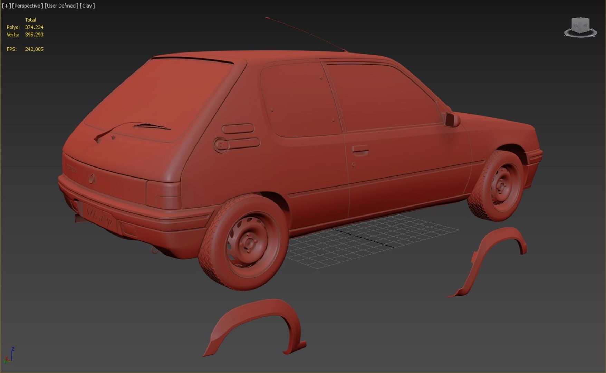Open the User Defined shading menu
The height and width of the screenshot is (373, 606).
61,6
